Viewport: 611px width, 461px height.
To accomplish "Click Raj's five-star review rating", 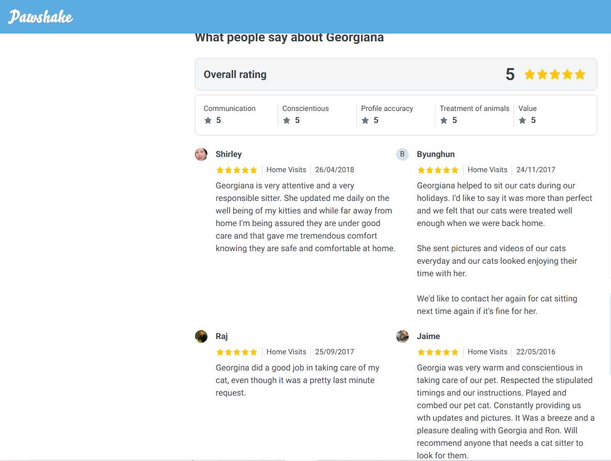I will [x=237, y=352].
